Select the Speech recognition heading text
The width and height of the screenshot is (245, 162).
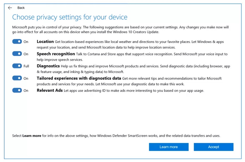(x=56, y=54)
